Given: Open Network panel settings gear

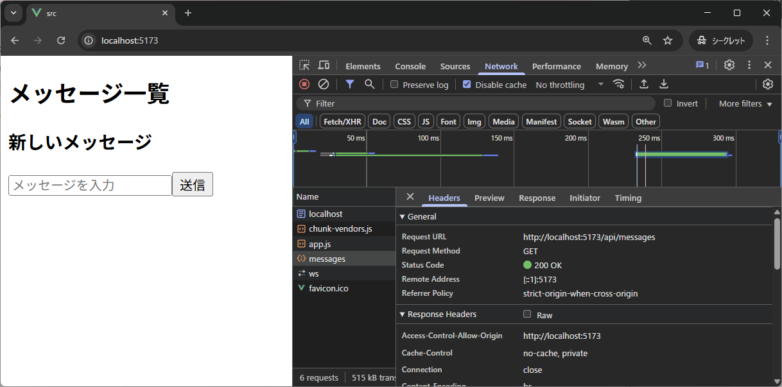Looking at the screenshot, I should pyautogui.click(x=768, y=84).
